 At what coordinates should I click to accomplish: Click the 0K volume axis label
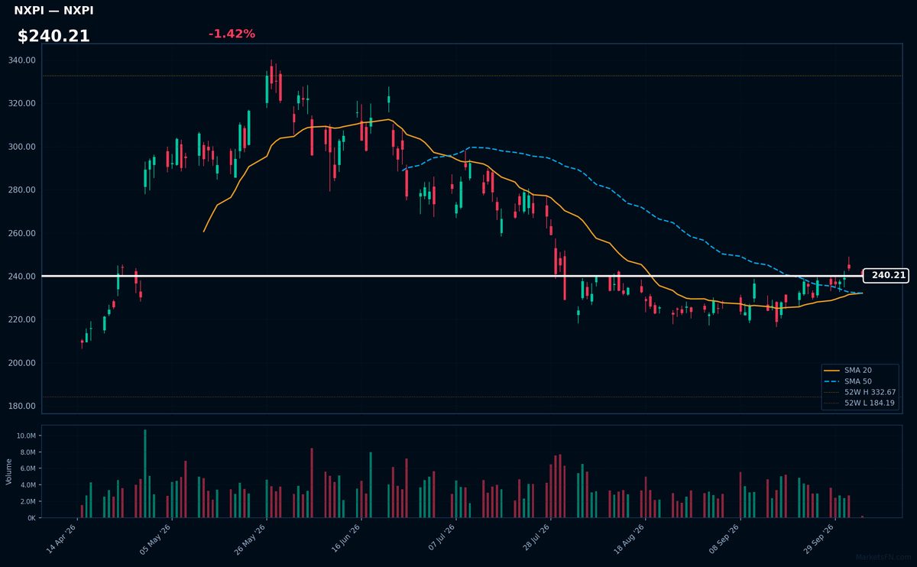(x=31, y=518)
